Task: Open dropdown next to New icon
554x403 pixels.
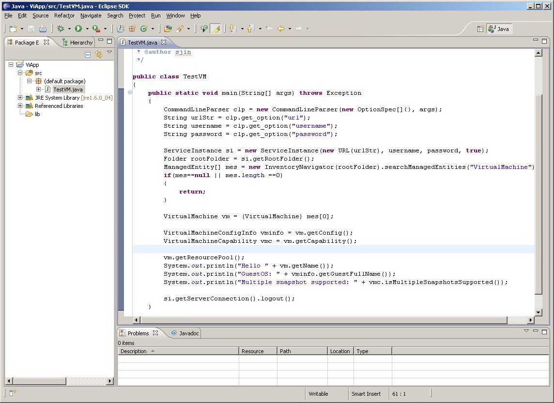Action: click(x=22, y=29)
